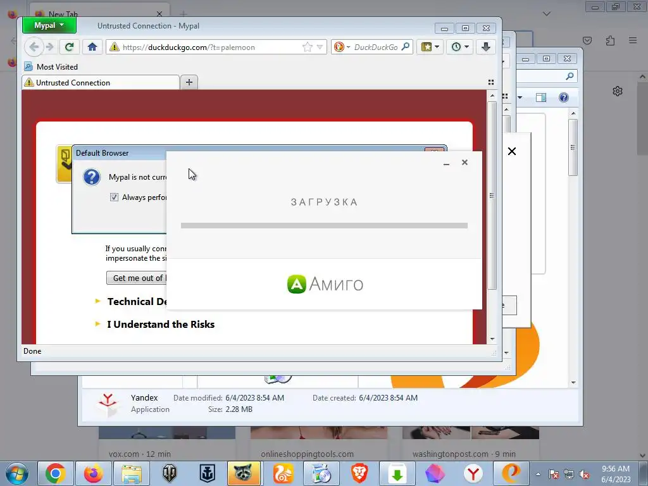The image size is (648, 486).
Task: Expand the Technical Details section
Action: coord(131,301)
